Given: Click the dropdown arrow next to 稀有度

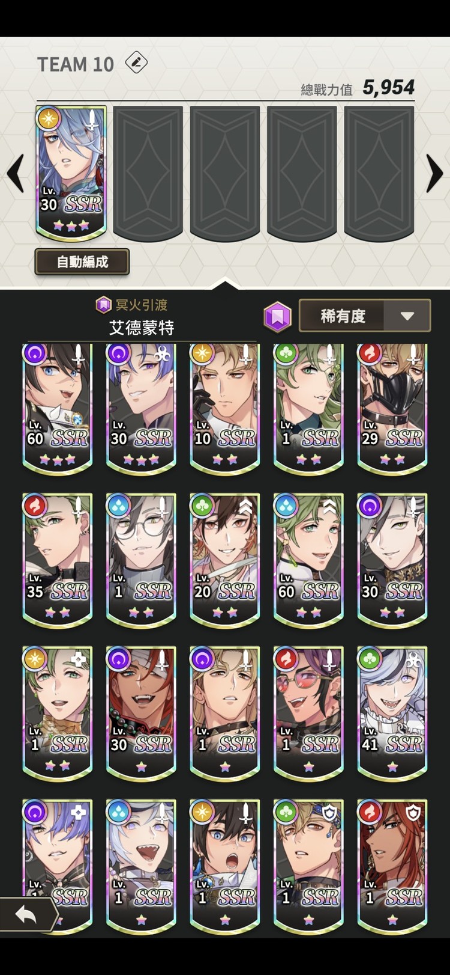Looking at the screenshot, I should [x=407, y=316].
